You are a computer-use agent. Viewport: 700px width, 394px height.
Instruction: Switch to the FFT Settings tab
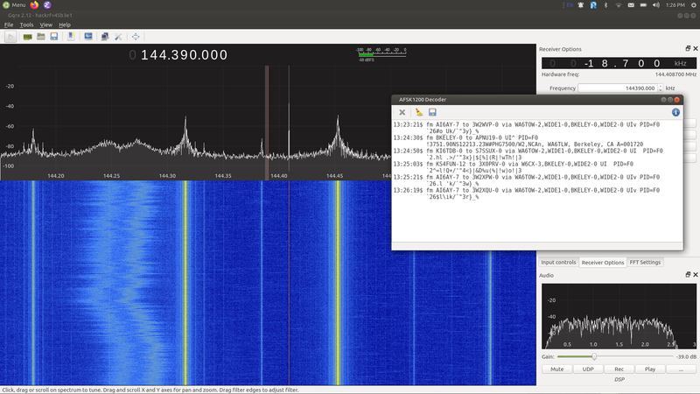[x=645, y=262]
